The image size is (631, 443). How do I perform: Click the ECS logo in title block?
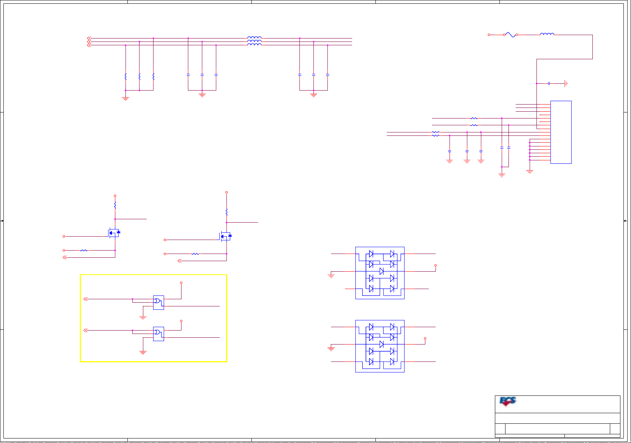click(x=508, y=401)
